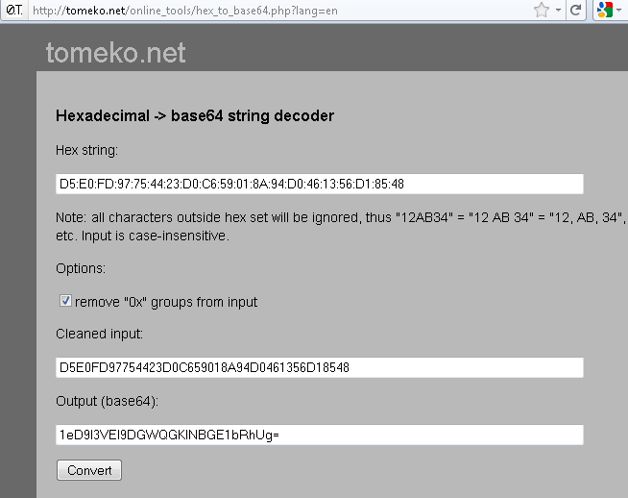Image resolution: width=628 pixels, height=498 pixels.
Task: Reload the page with the refresh icon
Action: (576, 10)
